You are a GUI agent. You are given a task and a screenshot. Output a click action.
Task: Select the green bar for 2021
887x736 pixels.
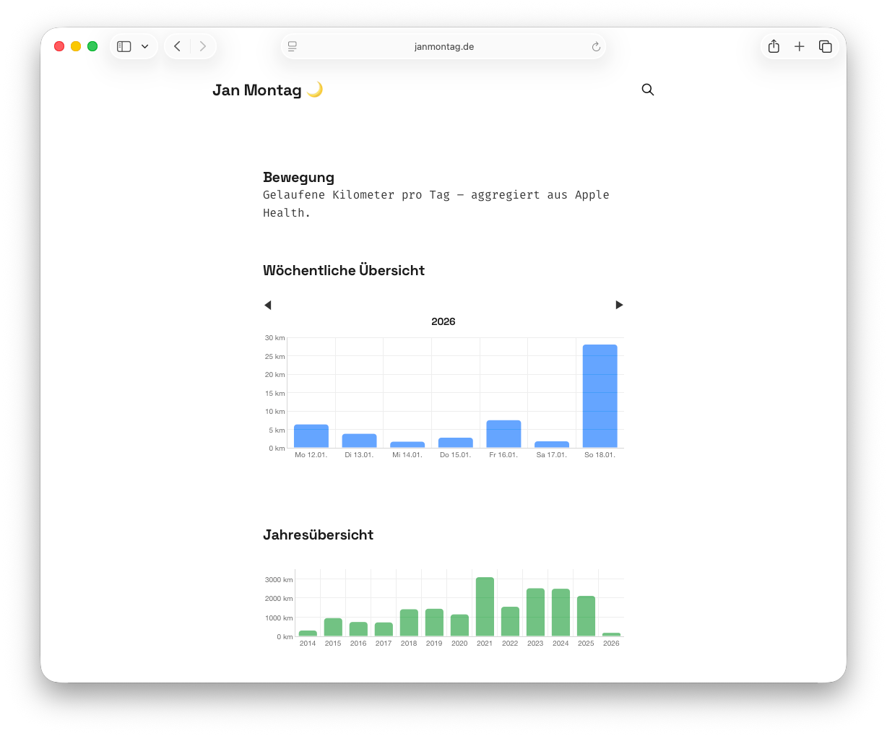pos(485,607)
